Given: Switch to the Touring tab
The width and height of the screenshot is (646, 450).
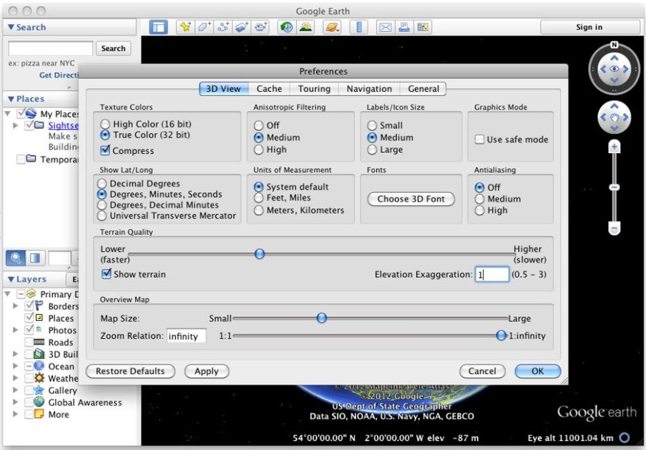Looking at the screenshot, I should click(314, 89).
